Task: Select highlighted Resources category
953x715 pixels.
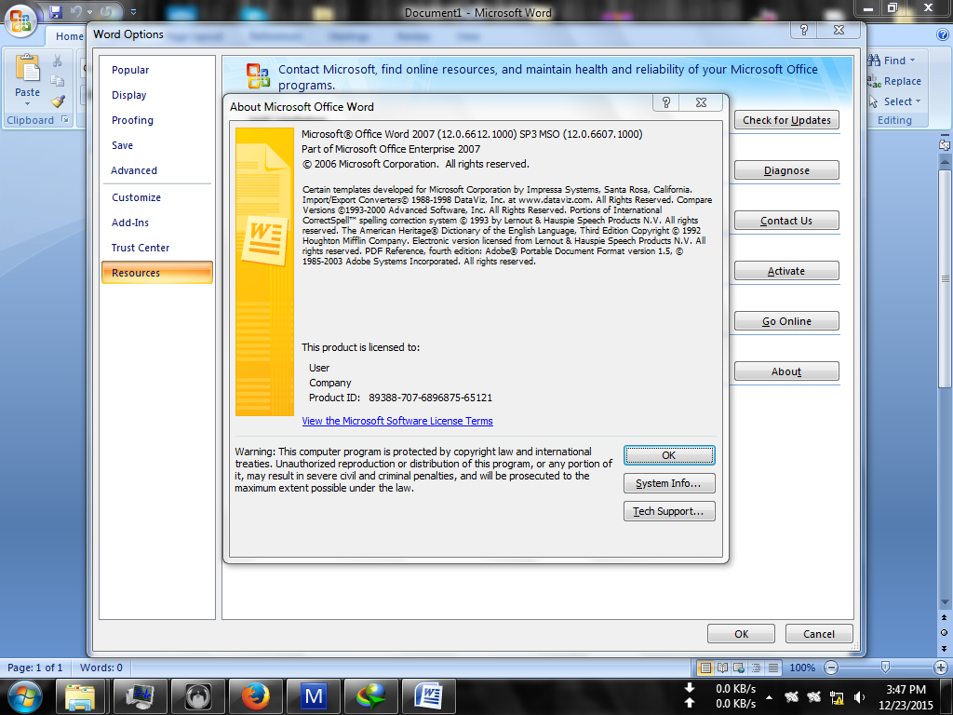Action: click(x=157, y=273)
